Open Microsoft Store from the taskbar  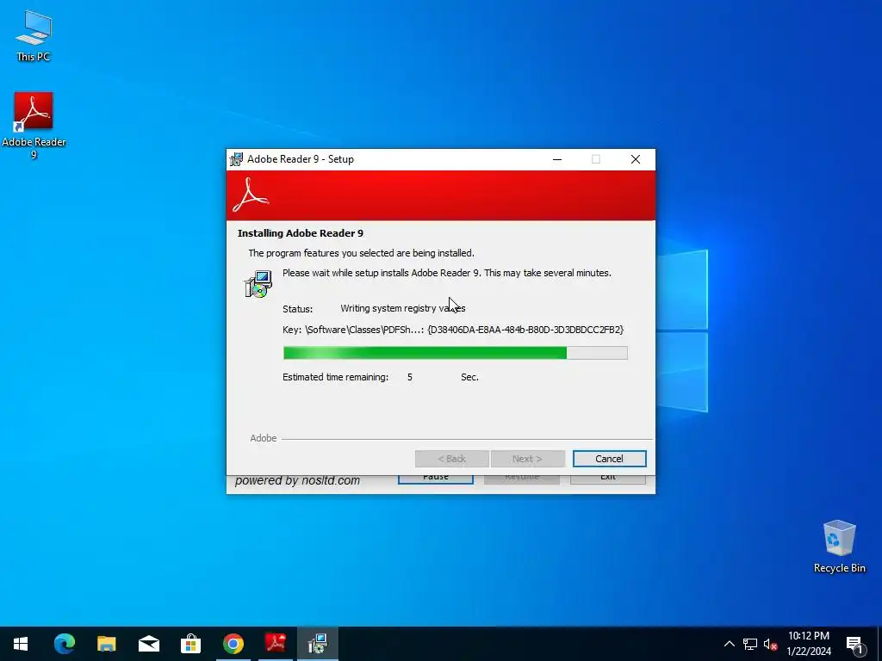pos(191,644)
